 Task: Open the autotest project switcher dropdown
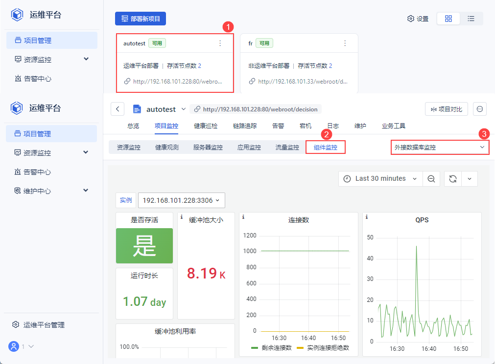coord(184,109)
